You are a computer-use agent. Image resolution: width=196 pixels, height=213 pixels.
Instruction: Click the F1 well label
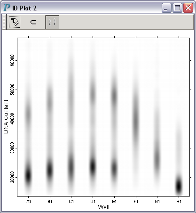pos(136,201)
